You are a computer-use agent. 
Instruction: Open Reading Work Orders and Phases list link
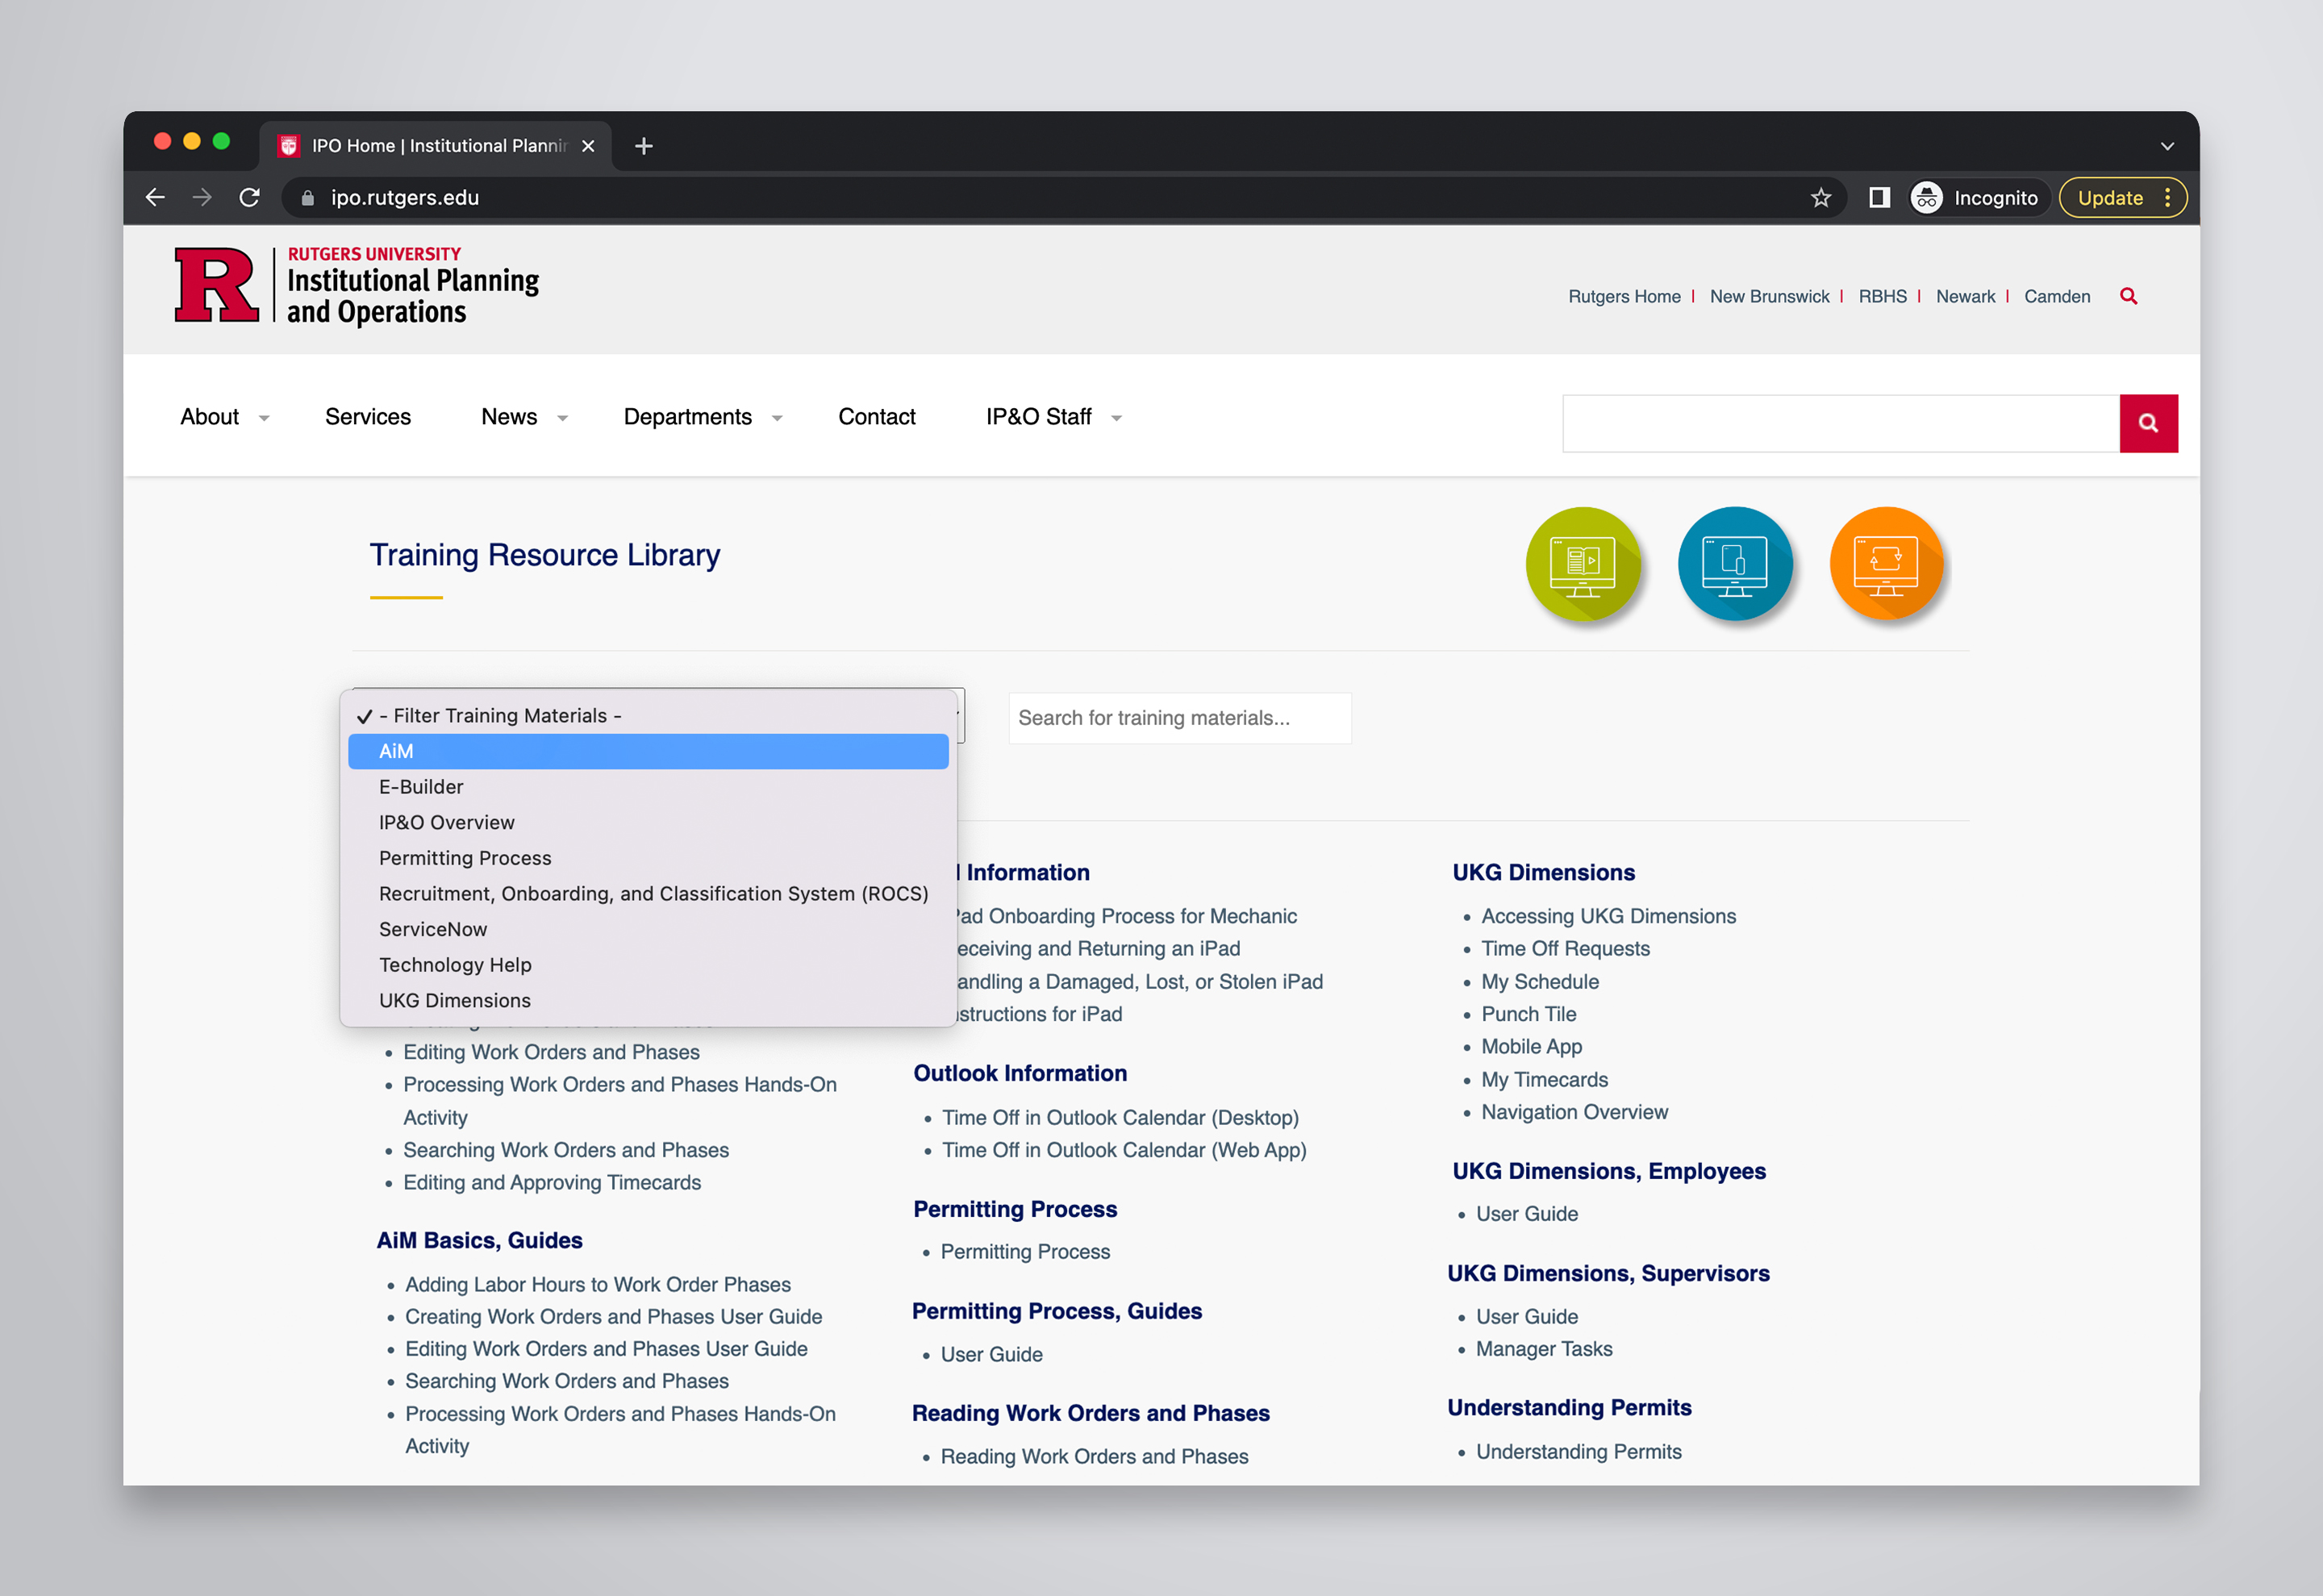[1094, 1457]
